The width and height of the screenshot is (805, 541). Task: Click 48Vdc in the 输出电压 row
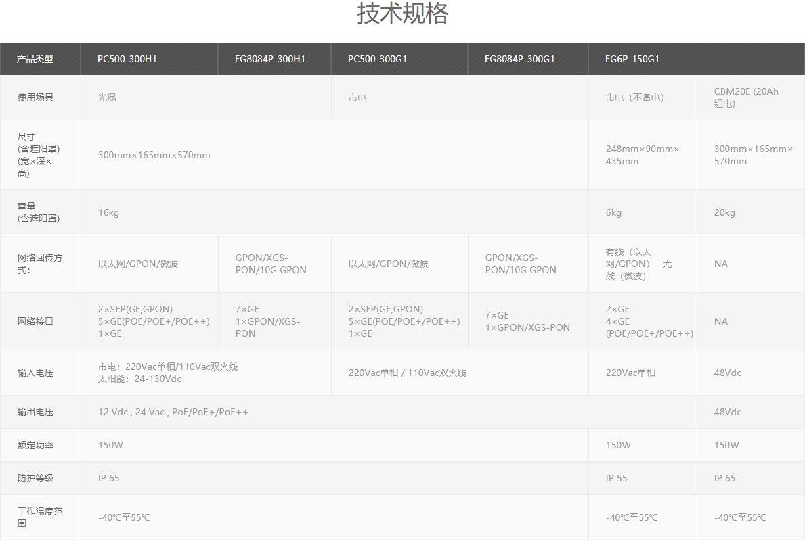click(x=751, y=412)
